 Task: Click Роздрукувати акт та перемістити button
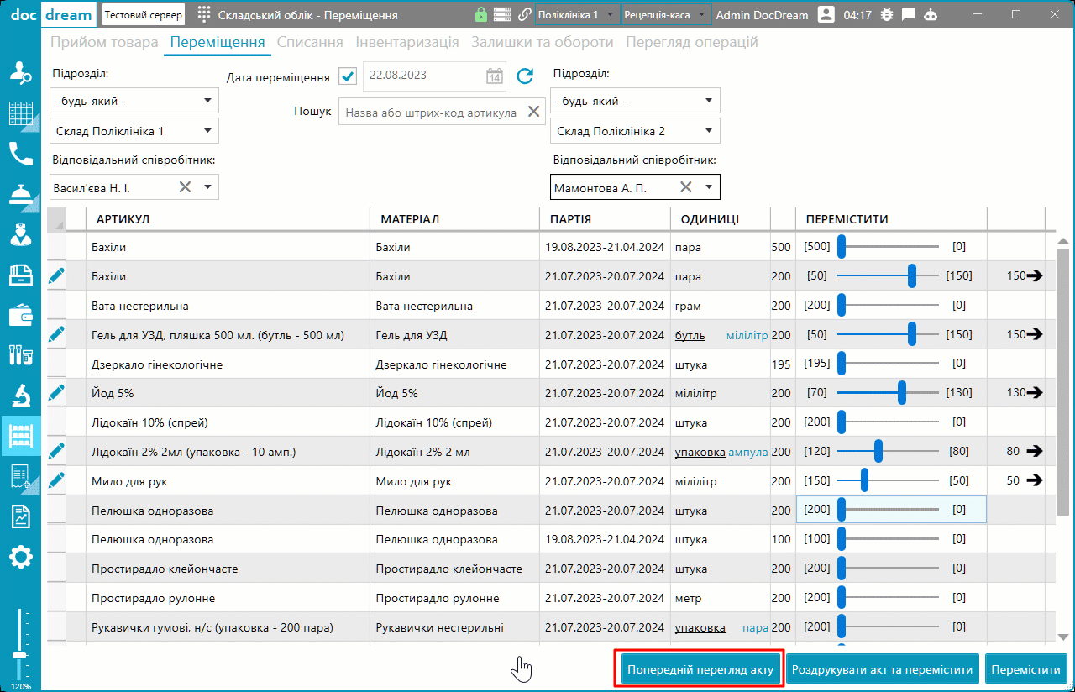tap(882, 670)
